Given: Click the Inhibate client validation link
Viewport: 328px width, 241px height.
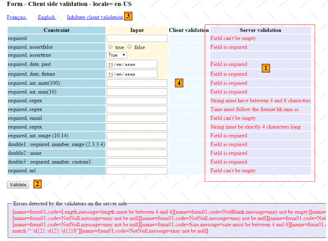Looking at the screenshot, I should point(95,17).
